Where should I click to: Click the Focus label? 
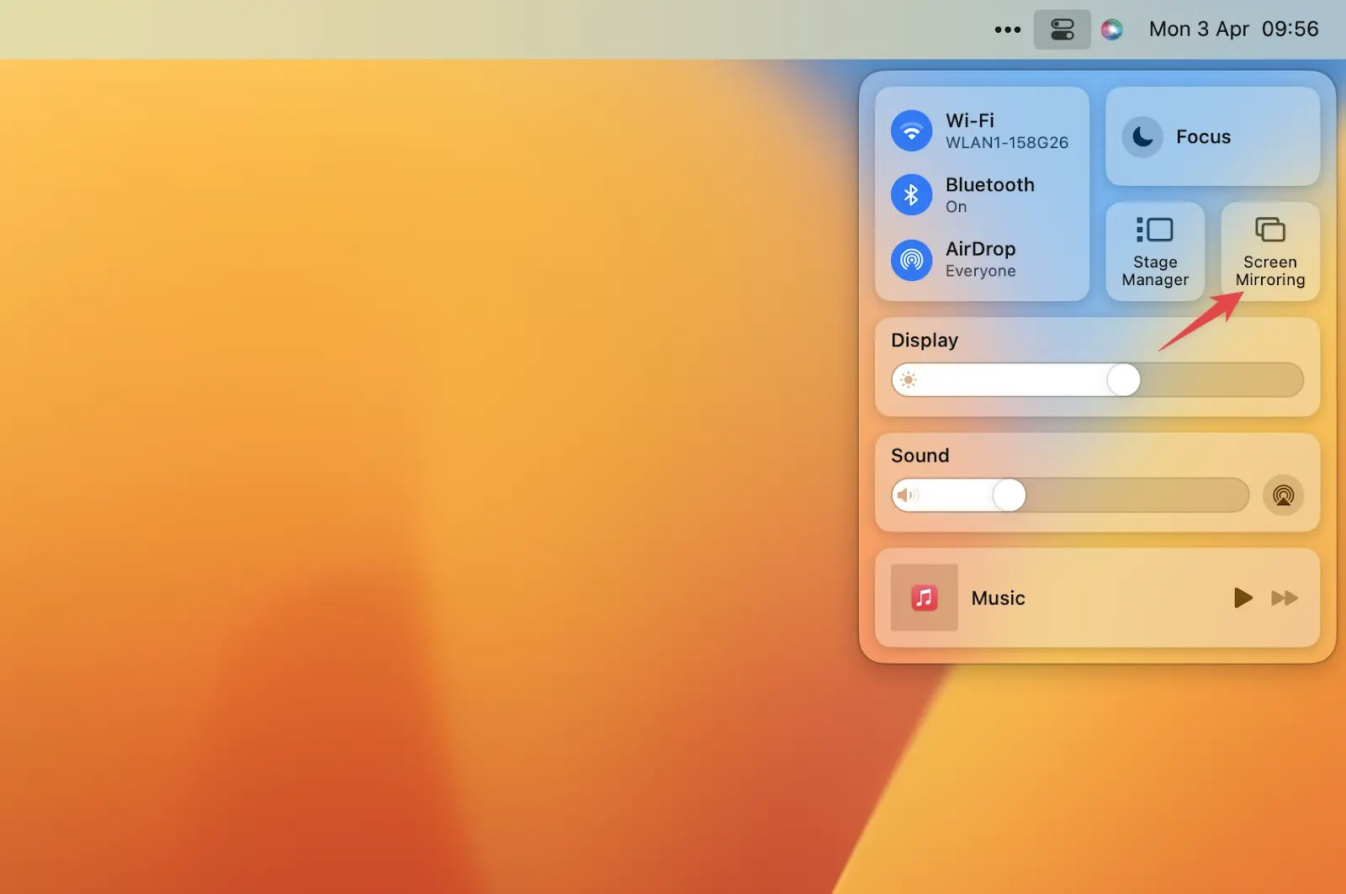pyautogui.click(x=1204, y=137)
